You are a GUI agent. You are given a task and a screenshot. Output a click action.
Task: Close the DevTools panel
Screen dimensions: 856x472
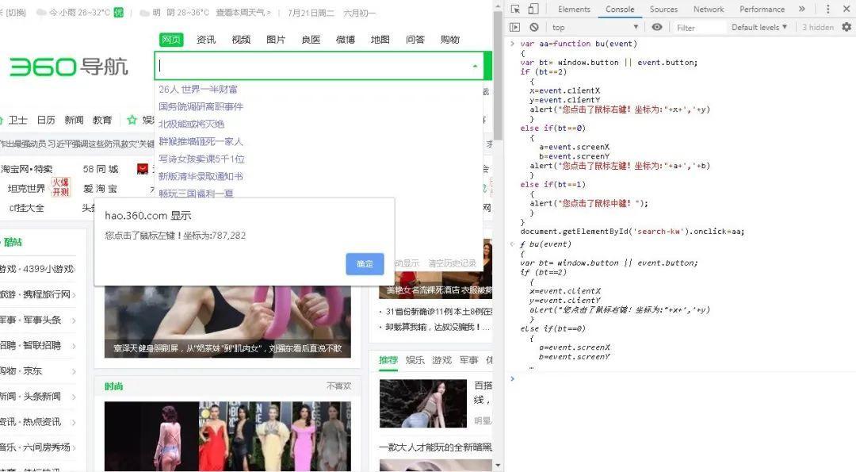click(846, 9)
